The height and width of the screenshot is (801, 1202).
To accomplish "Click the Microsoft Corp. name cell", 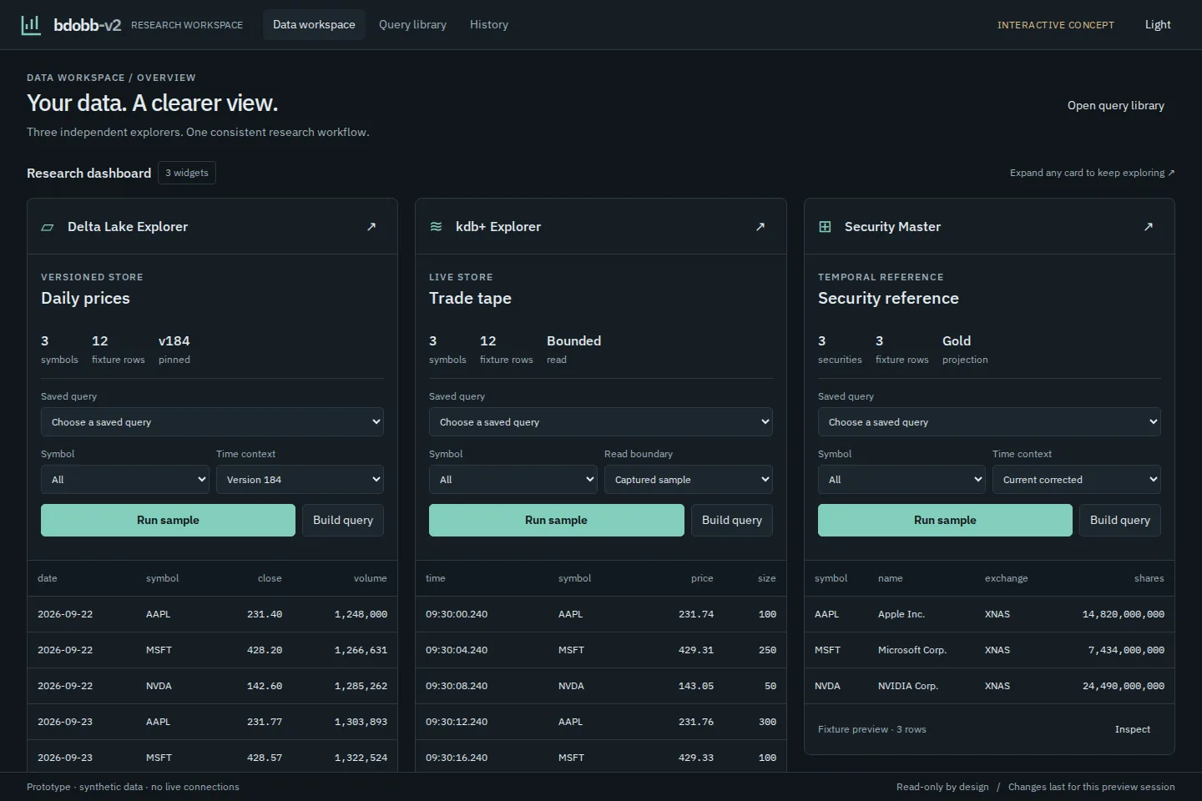I will 912,650.
